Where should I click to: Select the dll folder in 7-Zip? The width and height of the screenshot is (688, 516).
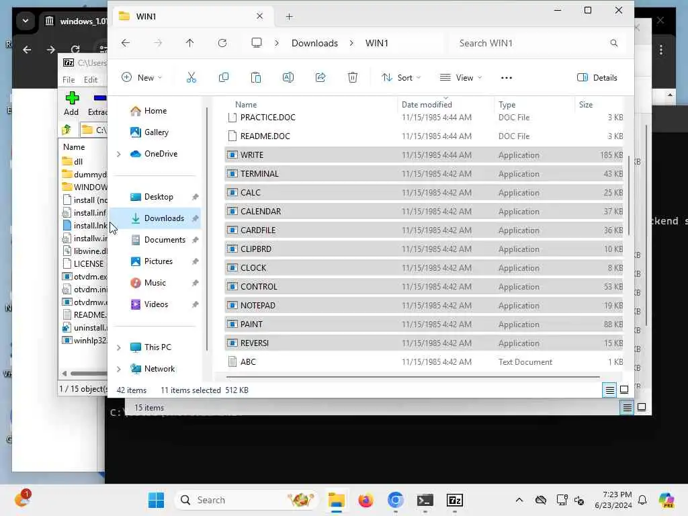73,161
